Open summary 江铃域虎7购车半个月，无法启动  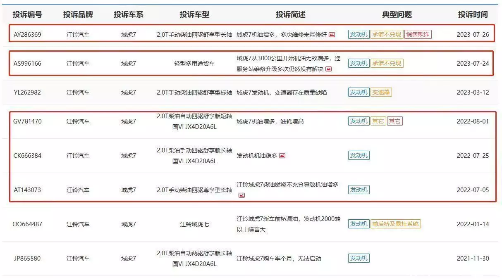tap(279, 259)
